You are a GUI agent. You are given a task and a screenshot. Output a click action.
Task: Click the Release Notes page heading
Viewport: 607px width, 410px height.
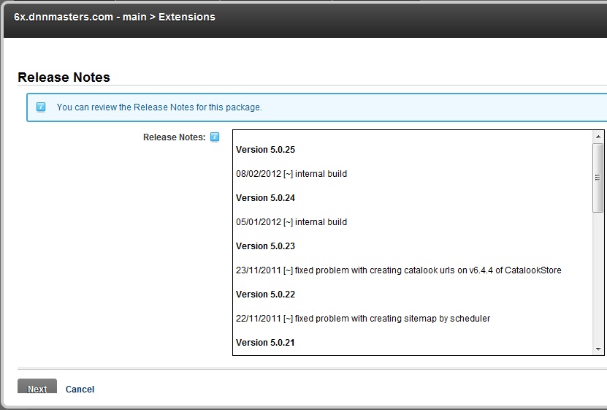tap(64, 77)
